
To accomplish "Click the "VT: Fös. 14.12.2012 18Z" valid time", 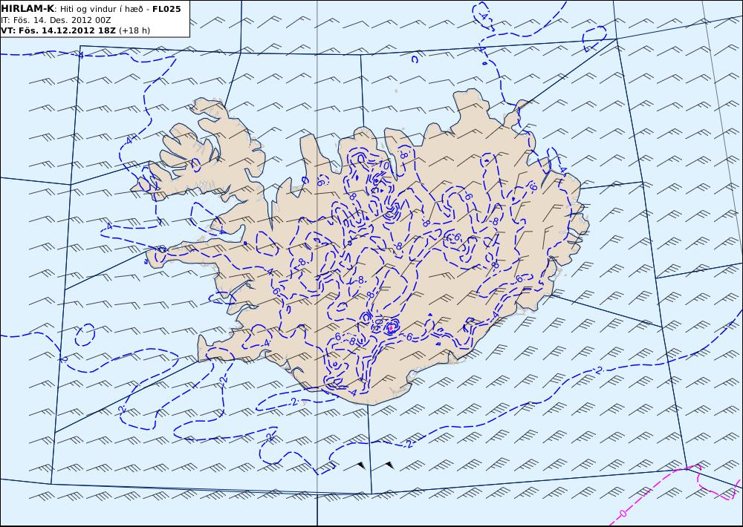I will point(58,30).
